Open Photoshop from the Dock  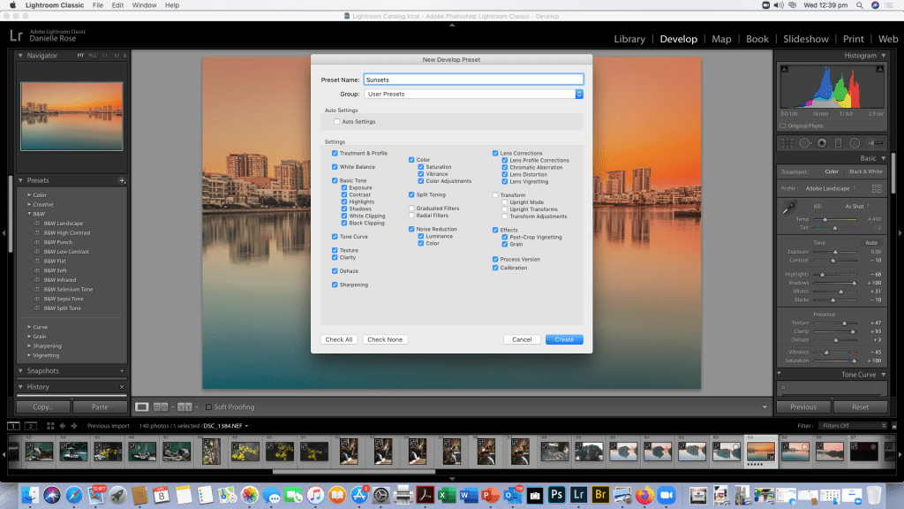click(557, 495)
